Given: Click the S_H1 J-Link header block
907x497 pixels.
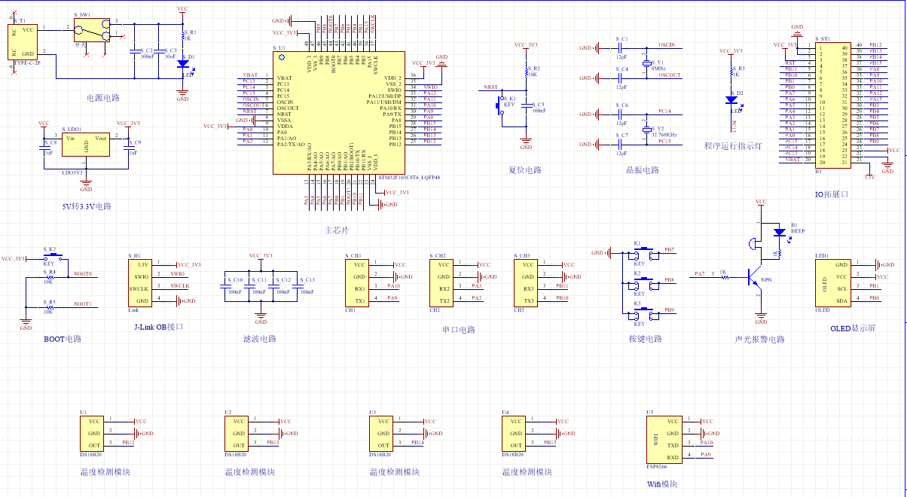Looking at the screenshot, I should (139, 282).
